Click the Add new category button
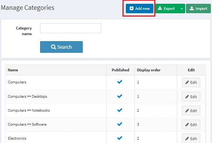212x143 pixels. tap(139, 9)
